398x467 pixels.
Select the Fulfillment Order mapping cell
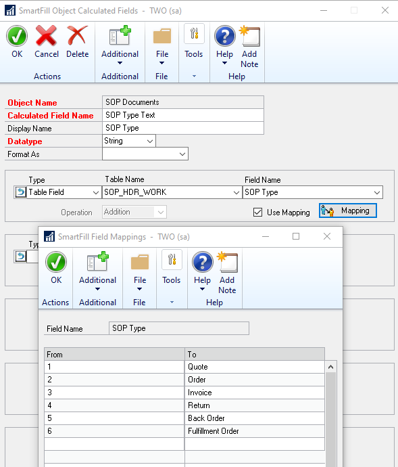[255, 431]
